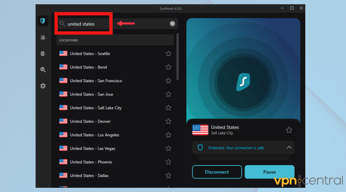Collapse the connection status chevron
346x192 pixels.
(289, 147)
